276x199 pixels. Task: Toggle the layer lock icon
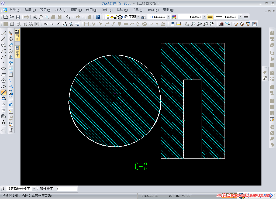(x=116, y=17)
